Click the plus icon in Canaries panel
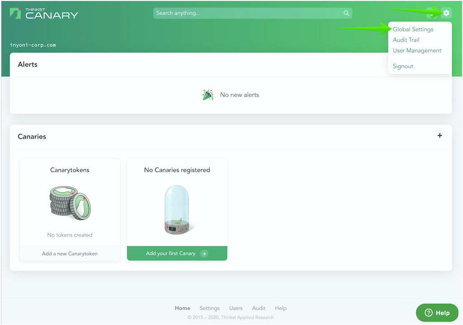463x325 pixels. pos(439,136)
